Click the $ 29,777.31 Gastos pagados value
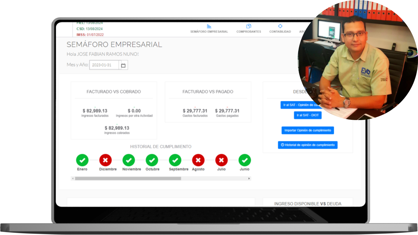Viewport: 418px width, 235px height. point(227,111)
